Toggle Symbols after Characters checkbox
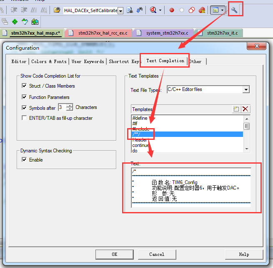 (x=24, y=108)
